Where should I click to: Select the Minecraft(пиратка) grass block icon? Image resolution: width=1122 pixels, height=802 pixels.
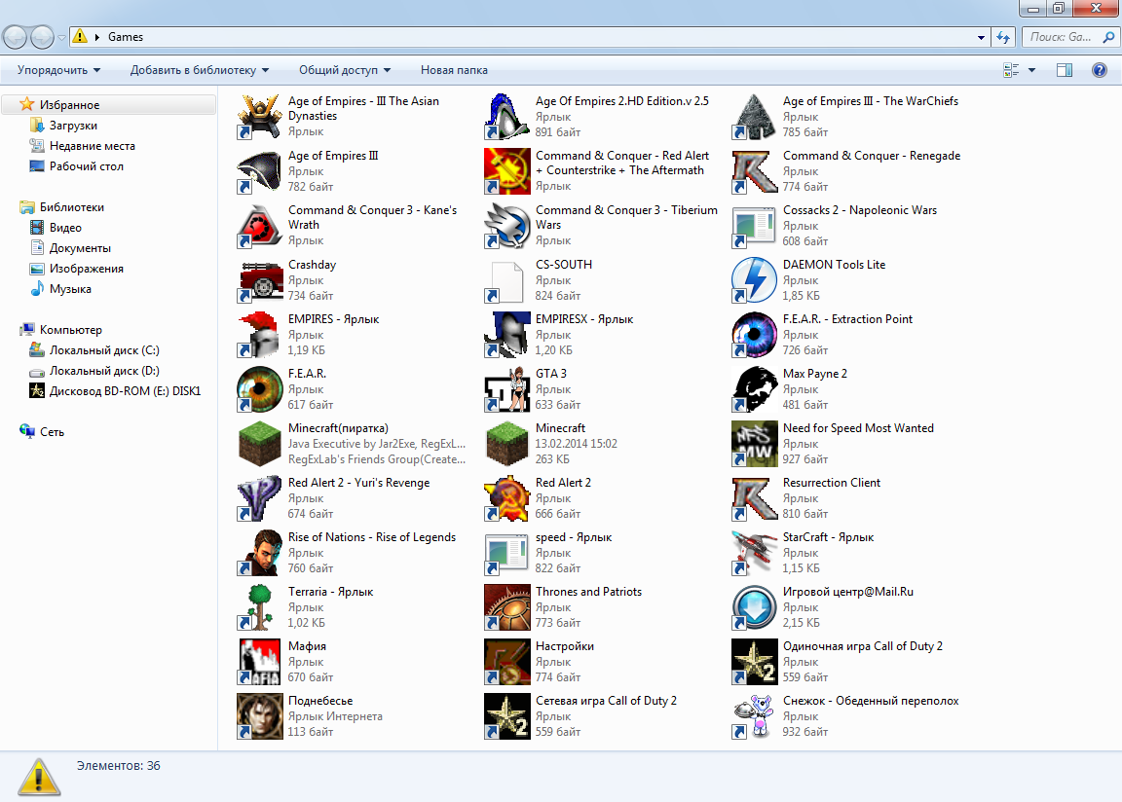260,443
